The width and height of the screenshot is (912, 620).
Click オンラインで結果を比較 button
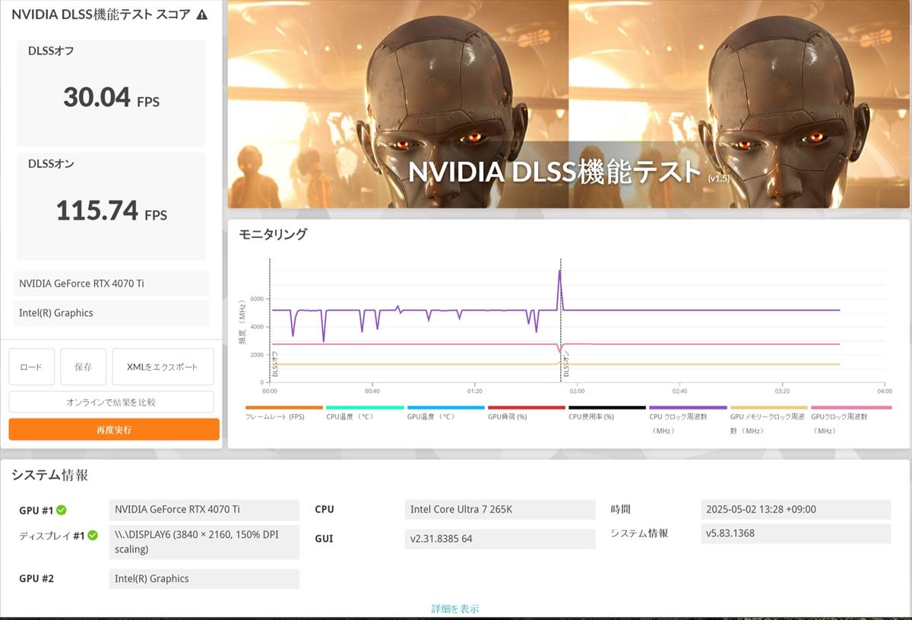[111, 402]
